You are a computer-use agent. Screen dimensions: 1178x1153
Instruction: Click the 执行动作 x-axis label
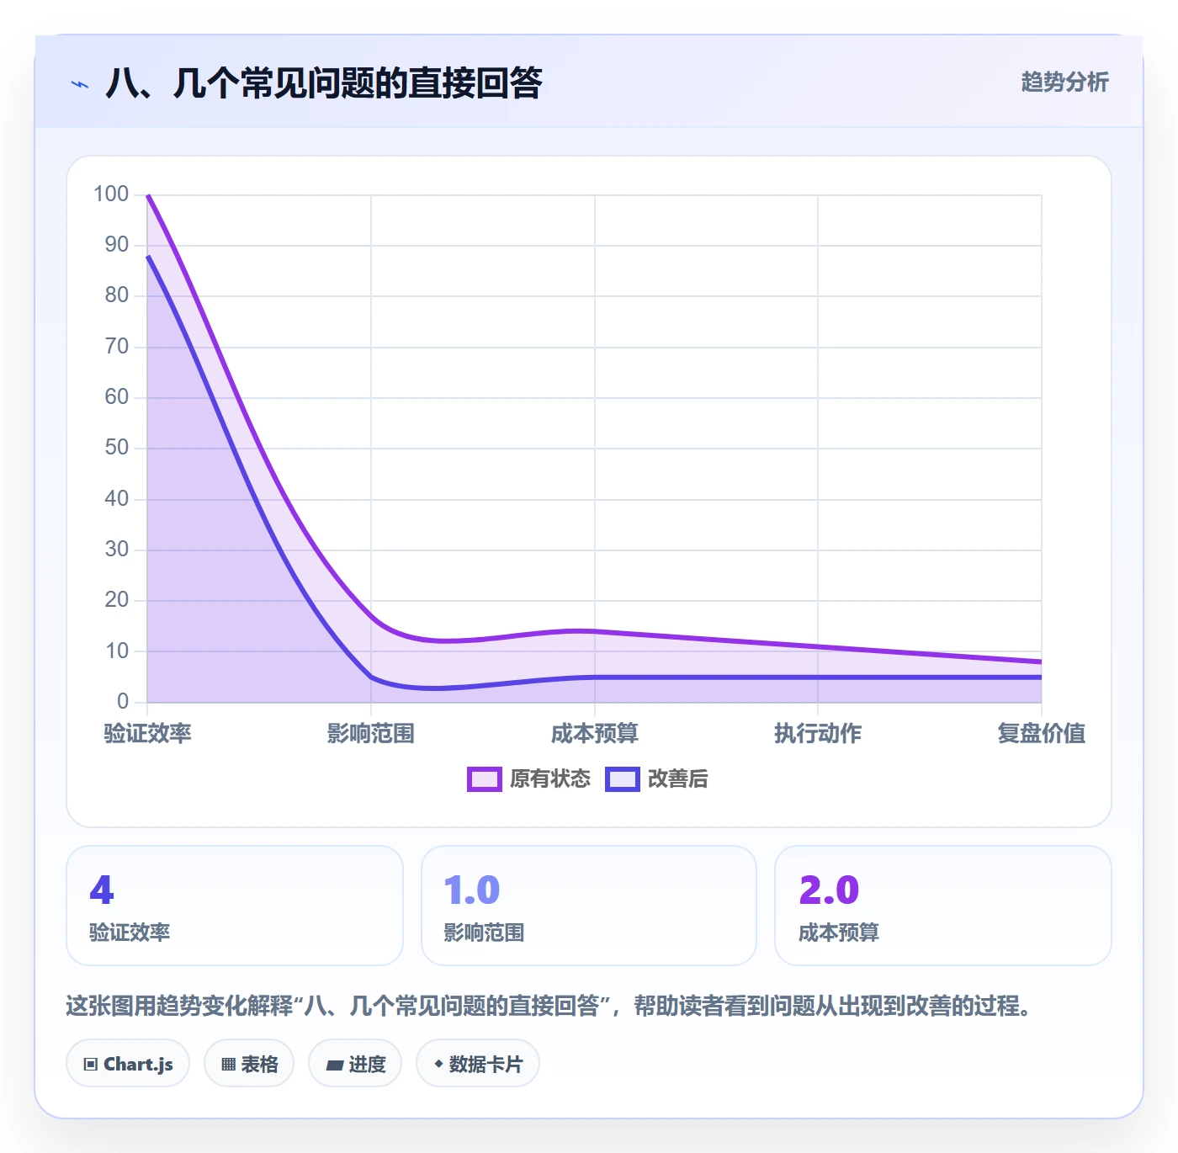point(818,733)
